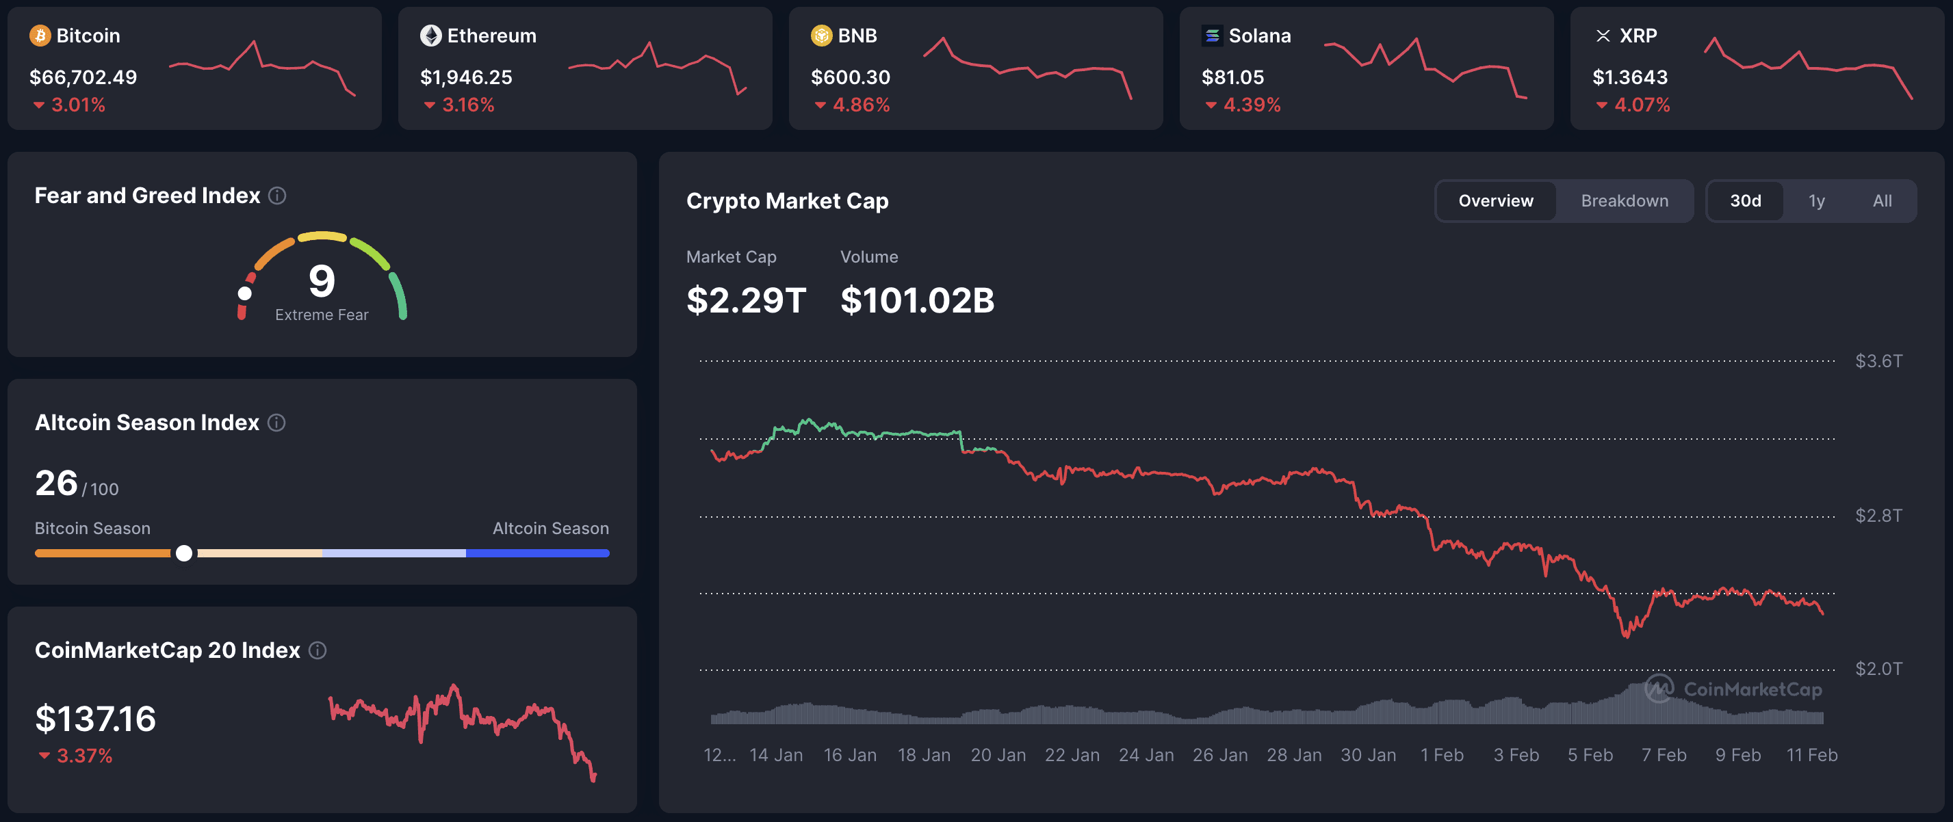
Task: Click the Bitcoin logo icon
Action: click(40, 35)
